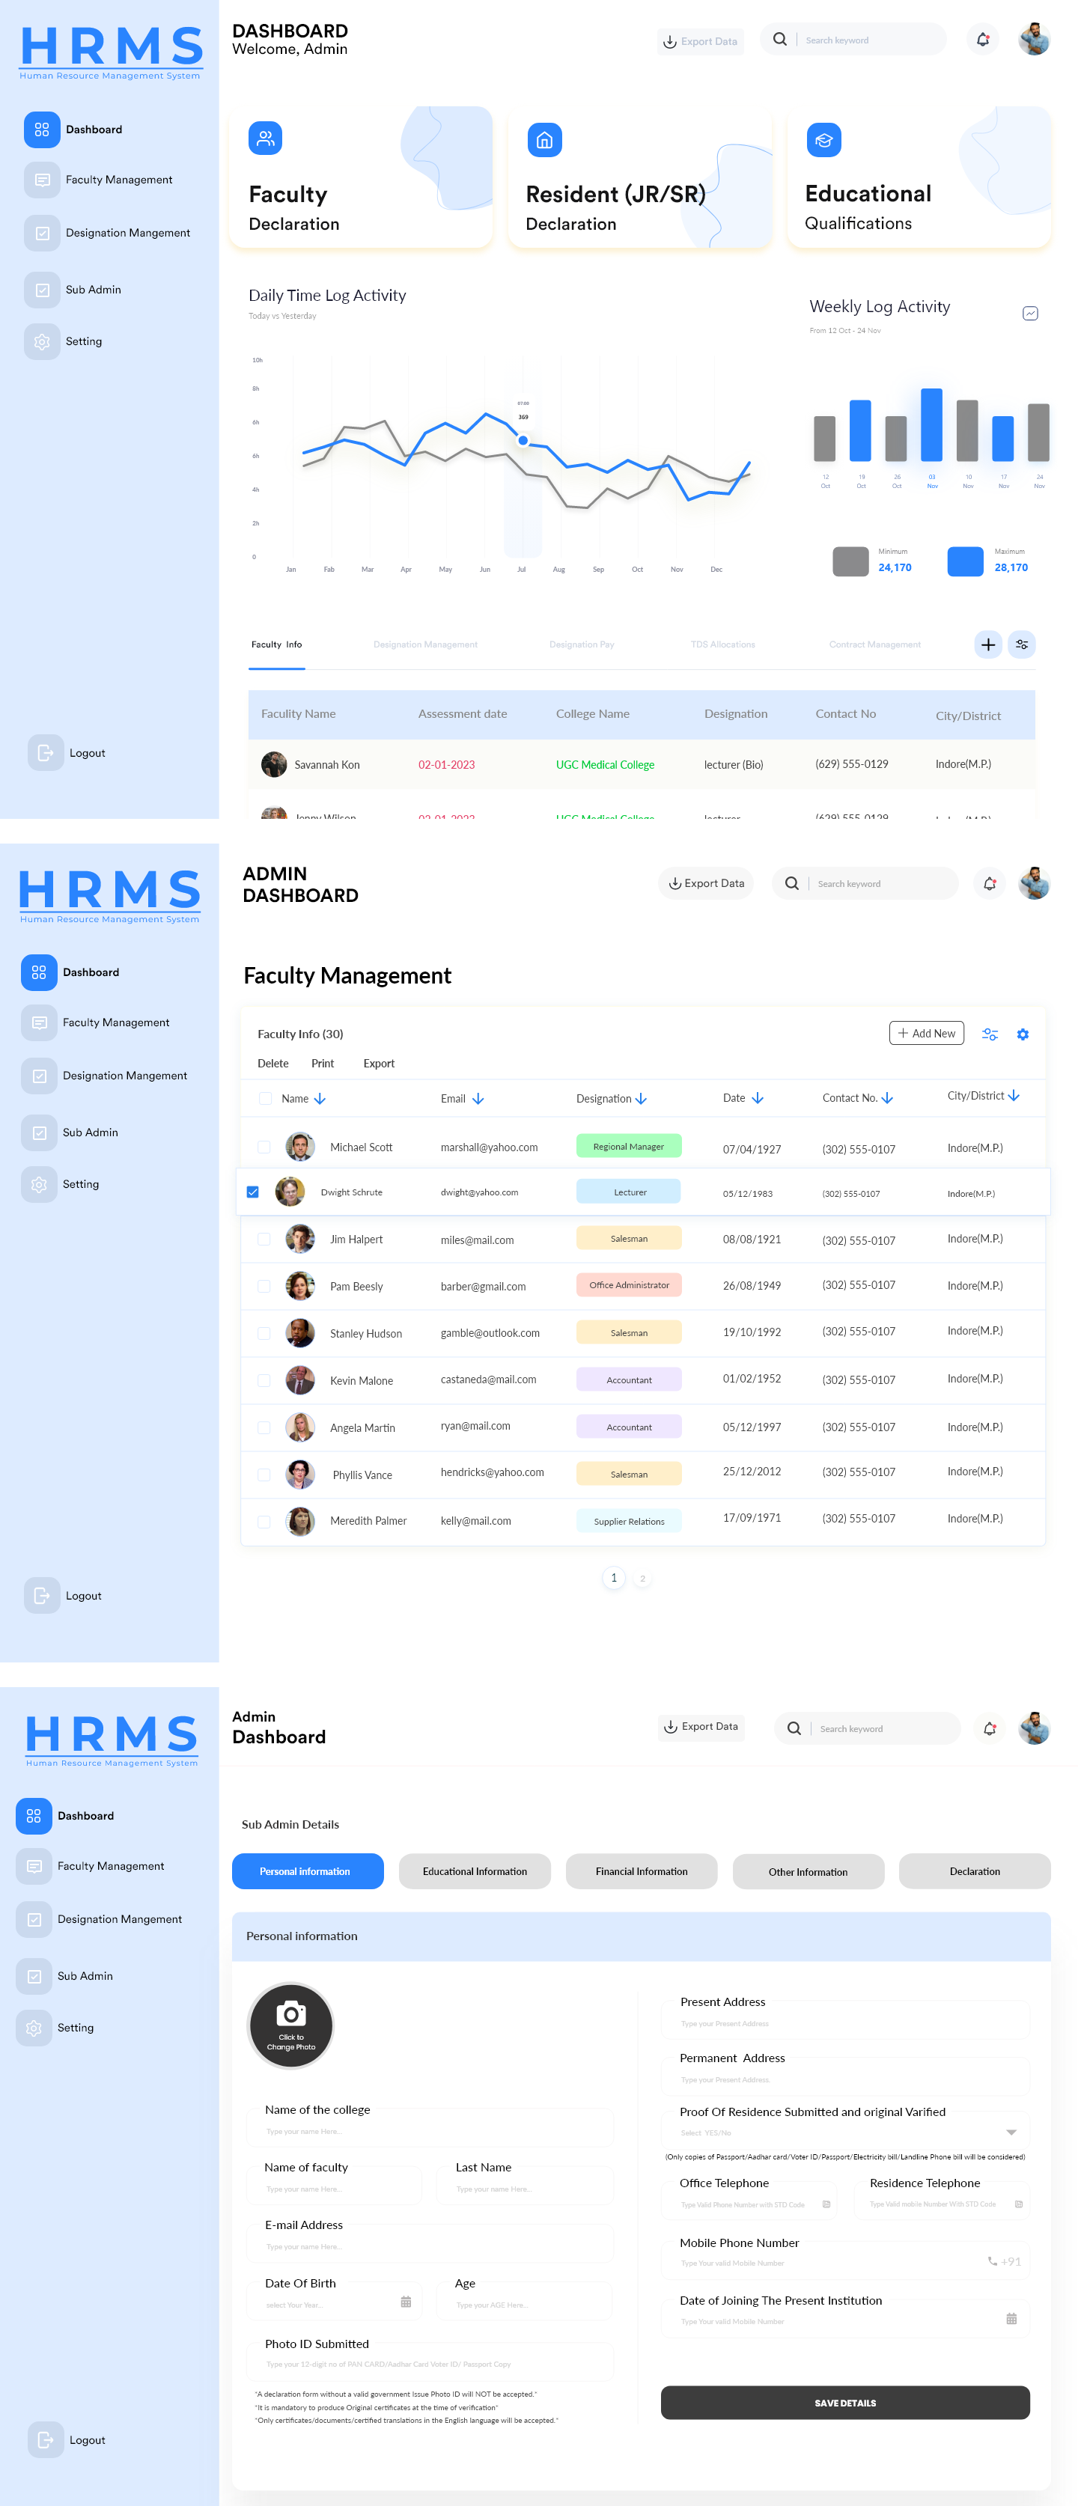Click Delete action above the faculty list
This screenshot has width=1078, height=2506.
(x=272, y=1064)
